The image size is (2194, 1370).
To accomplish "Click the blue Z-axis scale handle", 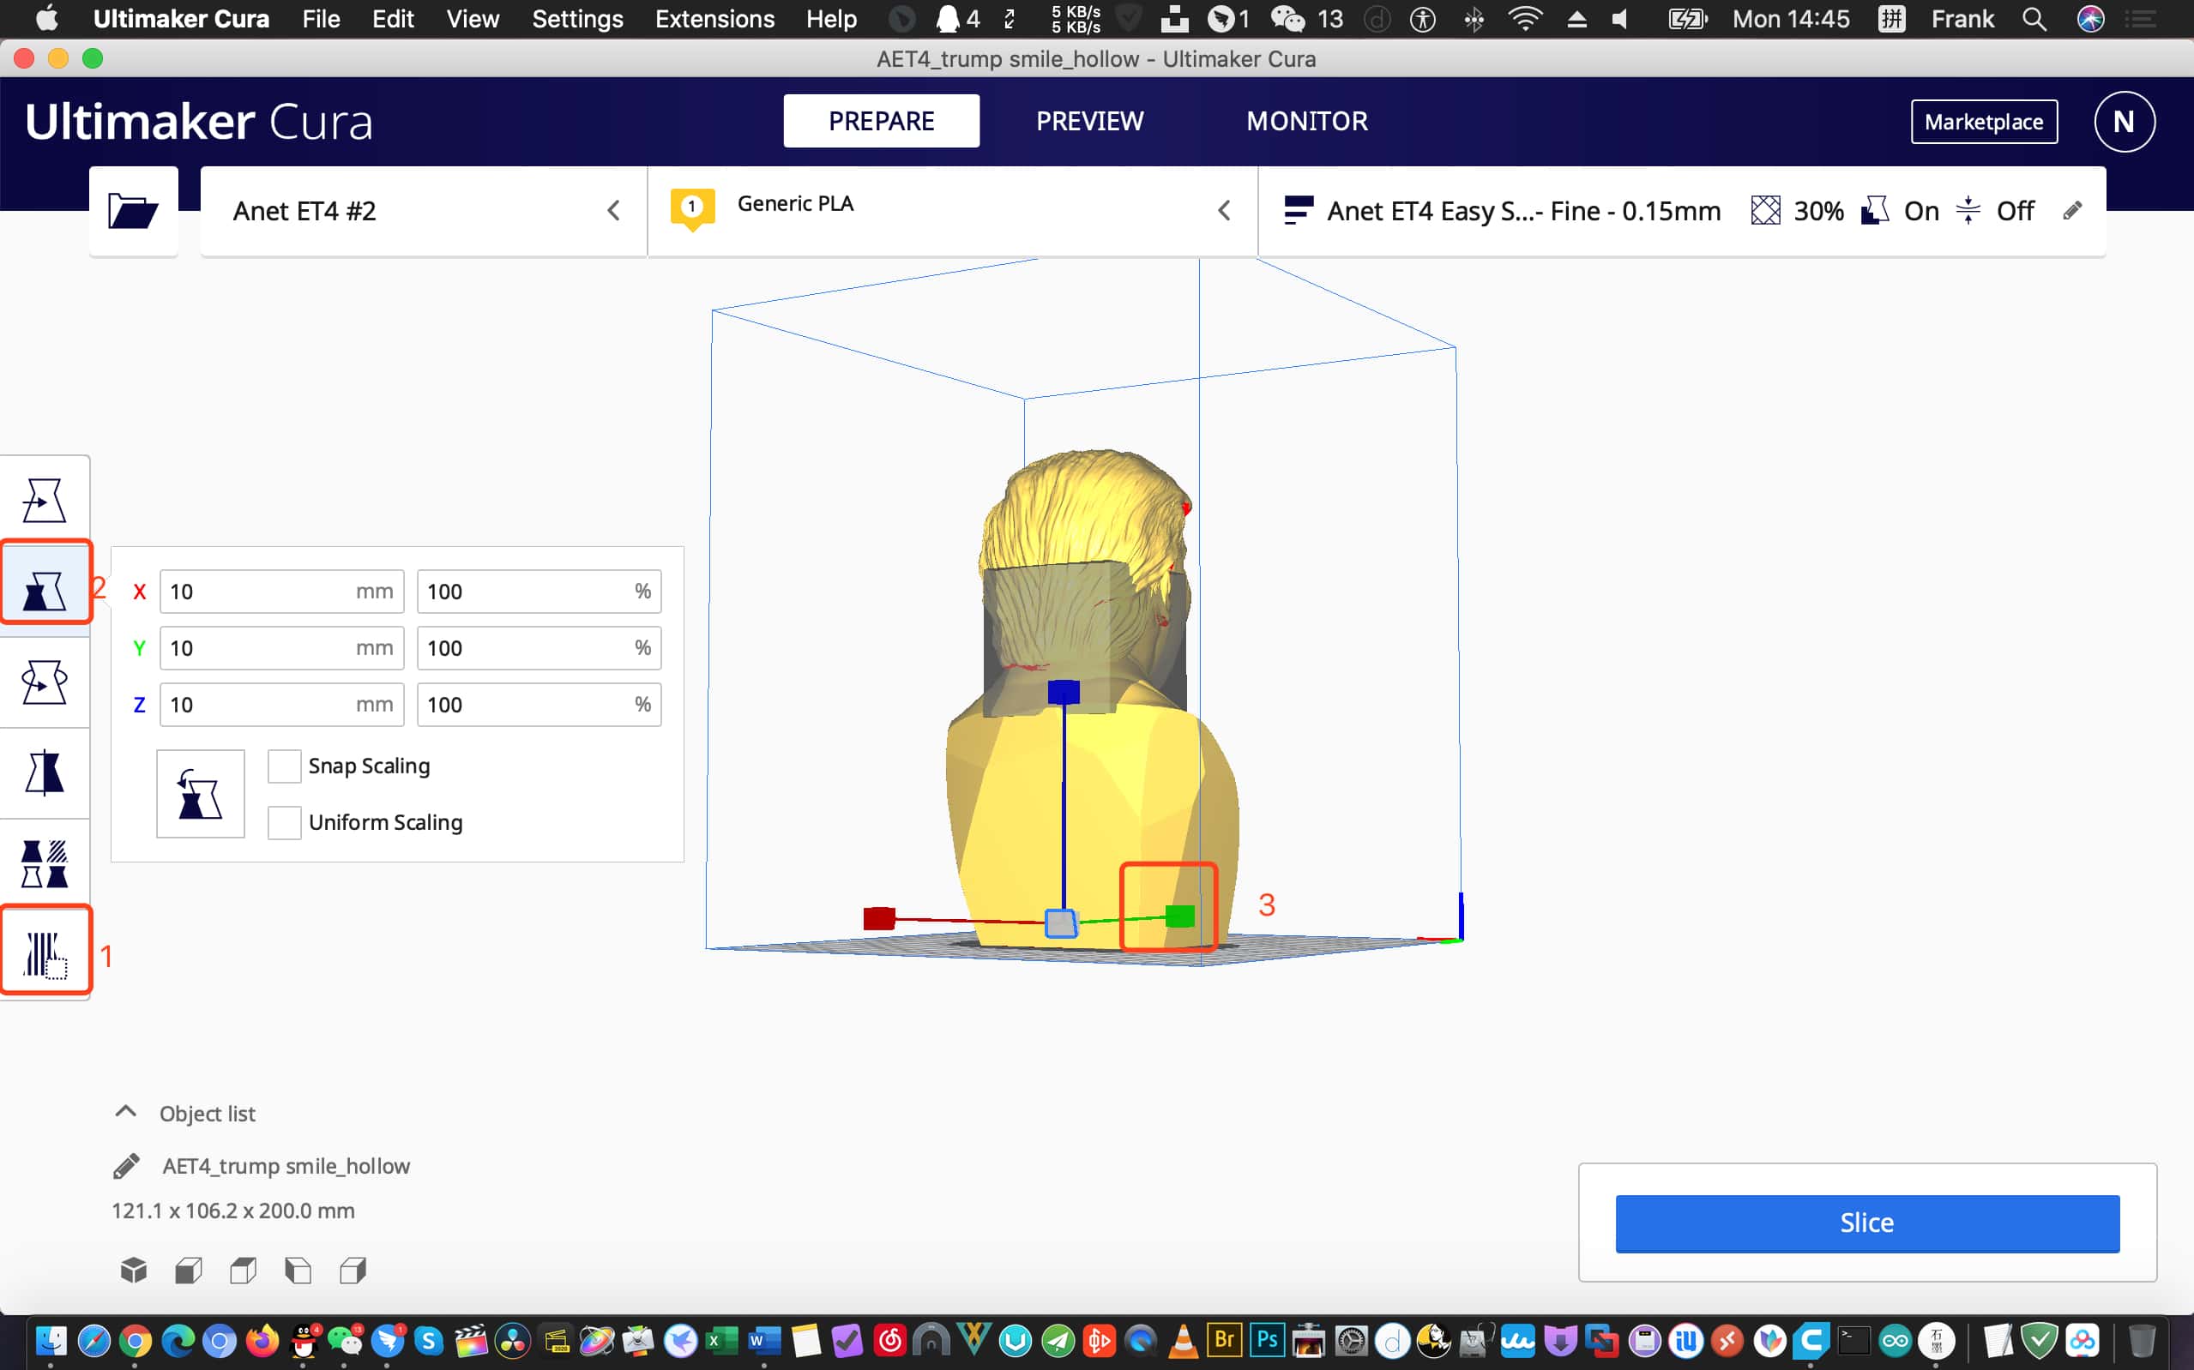I will (1063, 692).
